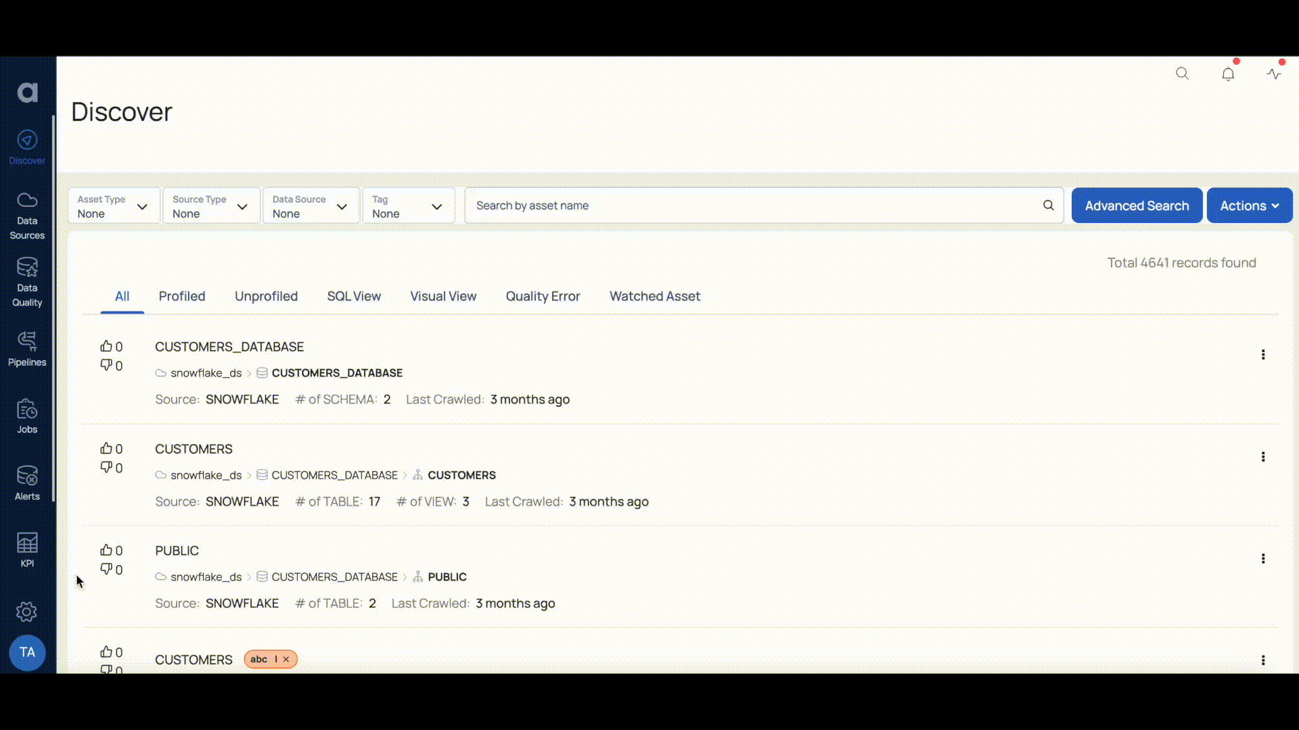Click '# of TABLE: 17' text

click(x=338, y=502)
